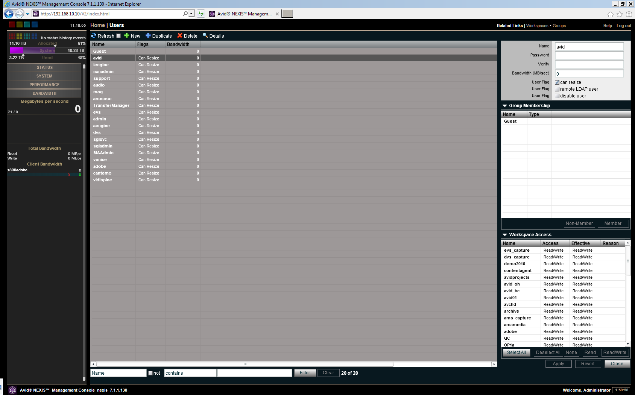Click Select All workspaces button
Viewport: 635px width, 395px height.
(517, 352)
